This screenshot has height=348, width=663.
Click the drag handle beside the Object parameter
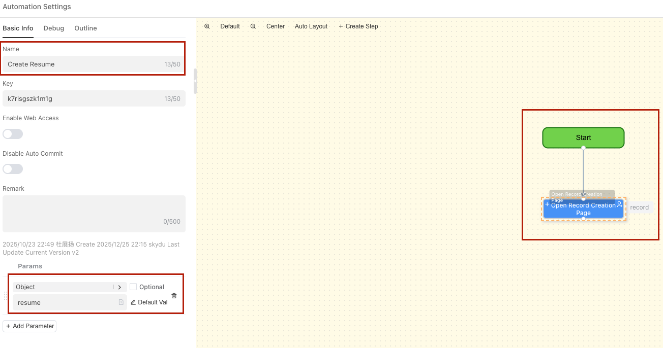coord(6,295)
